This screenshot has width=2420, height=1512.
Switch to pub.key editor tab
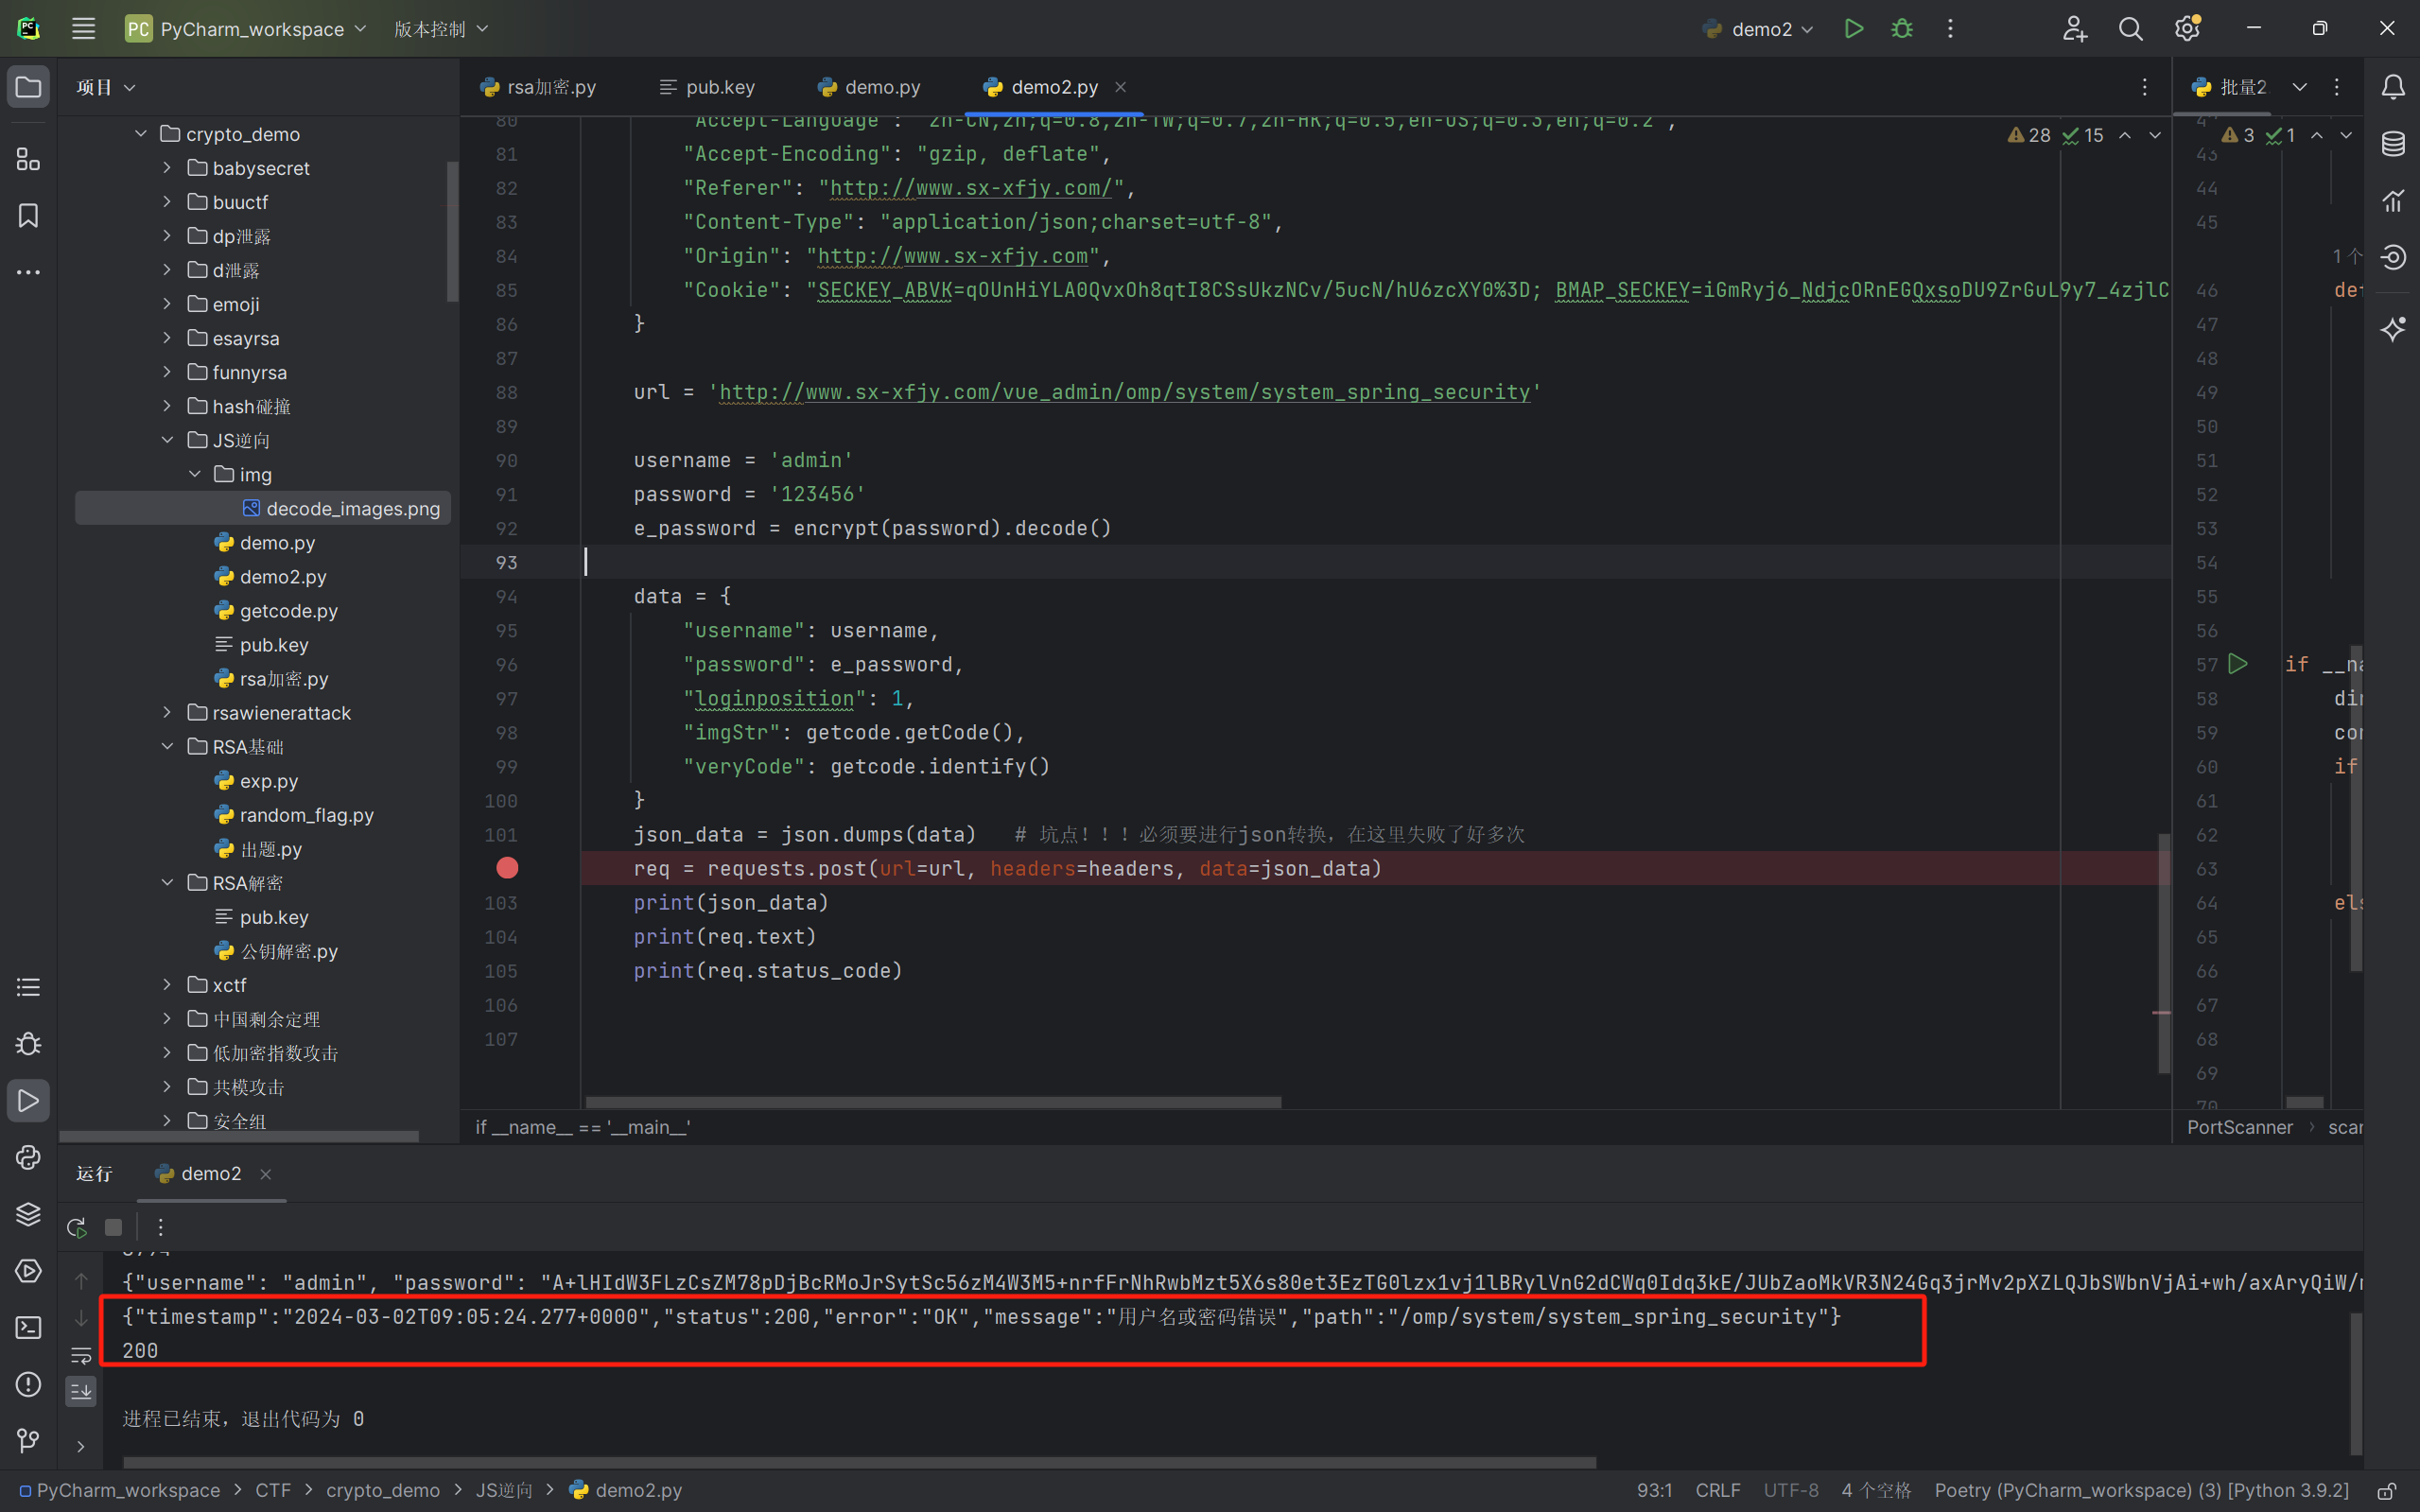pyautogui.click(x=707, y=87)
